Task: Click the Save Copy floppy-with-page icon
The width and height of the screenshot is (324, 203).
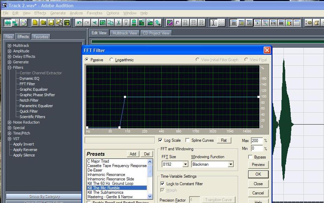Action: point(59,23)
